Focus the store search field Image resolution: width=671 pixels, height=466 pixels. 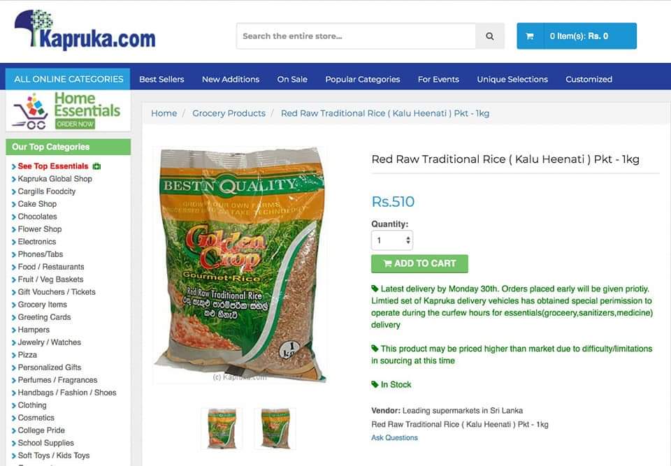356,36
